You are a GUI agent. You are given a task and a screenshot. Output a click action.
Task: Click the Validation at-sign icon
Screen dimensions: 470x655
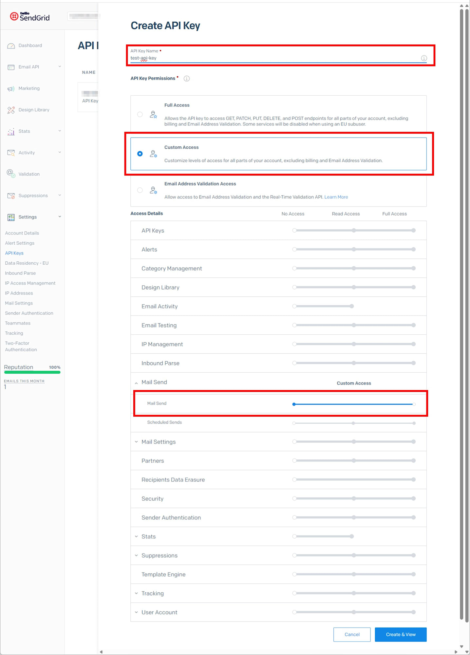coord(11,174)
